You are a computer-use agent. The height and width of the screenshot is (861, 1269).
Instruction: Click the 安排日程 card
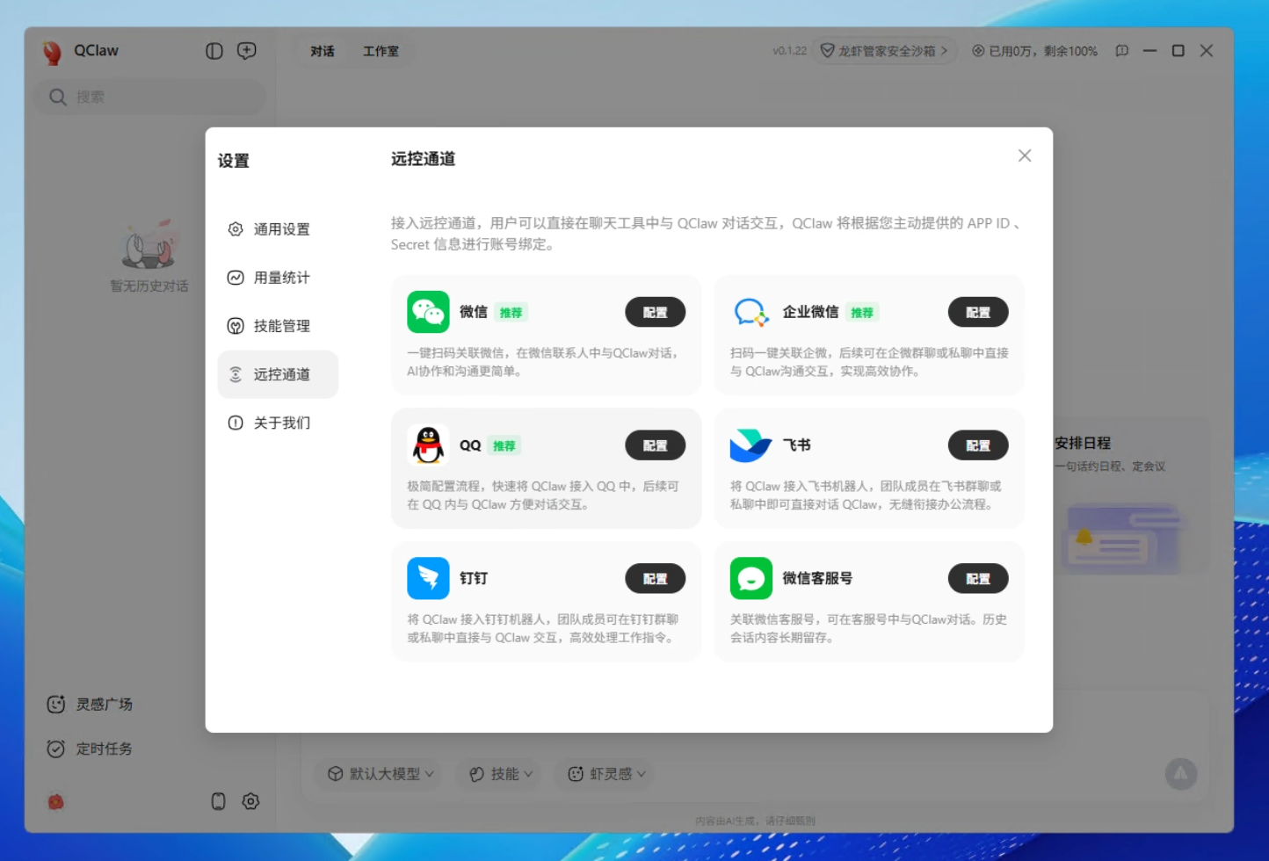[x=1132, y=496]
